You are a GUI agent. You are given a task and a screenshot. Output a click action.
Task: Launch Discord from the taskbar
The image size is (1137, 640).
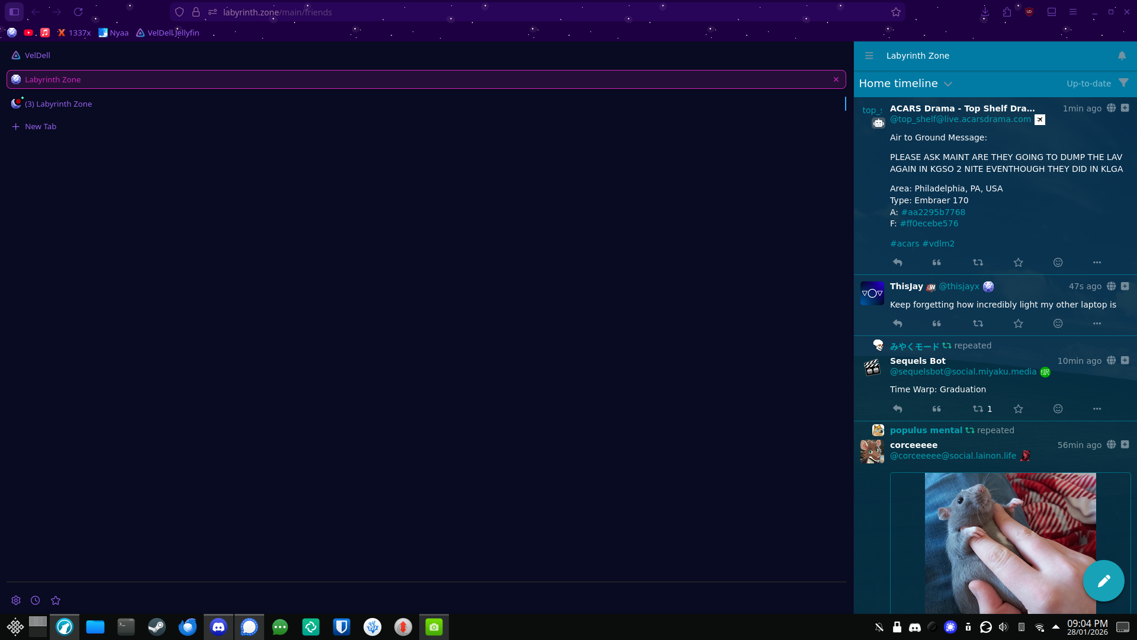pyautogui.click(x=218, y=626)
